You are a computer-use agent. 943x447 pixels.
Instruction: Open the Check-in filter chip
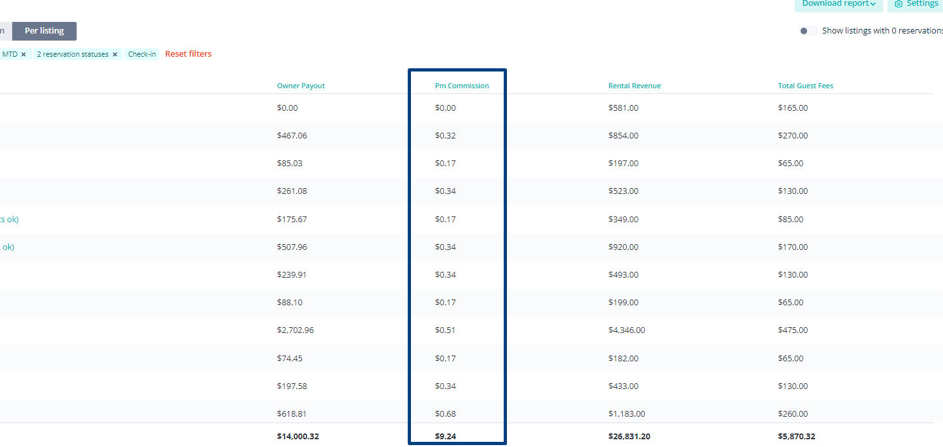coord(142,55)
